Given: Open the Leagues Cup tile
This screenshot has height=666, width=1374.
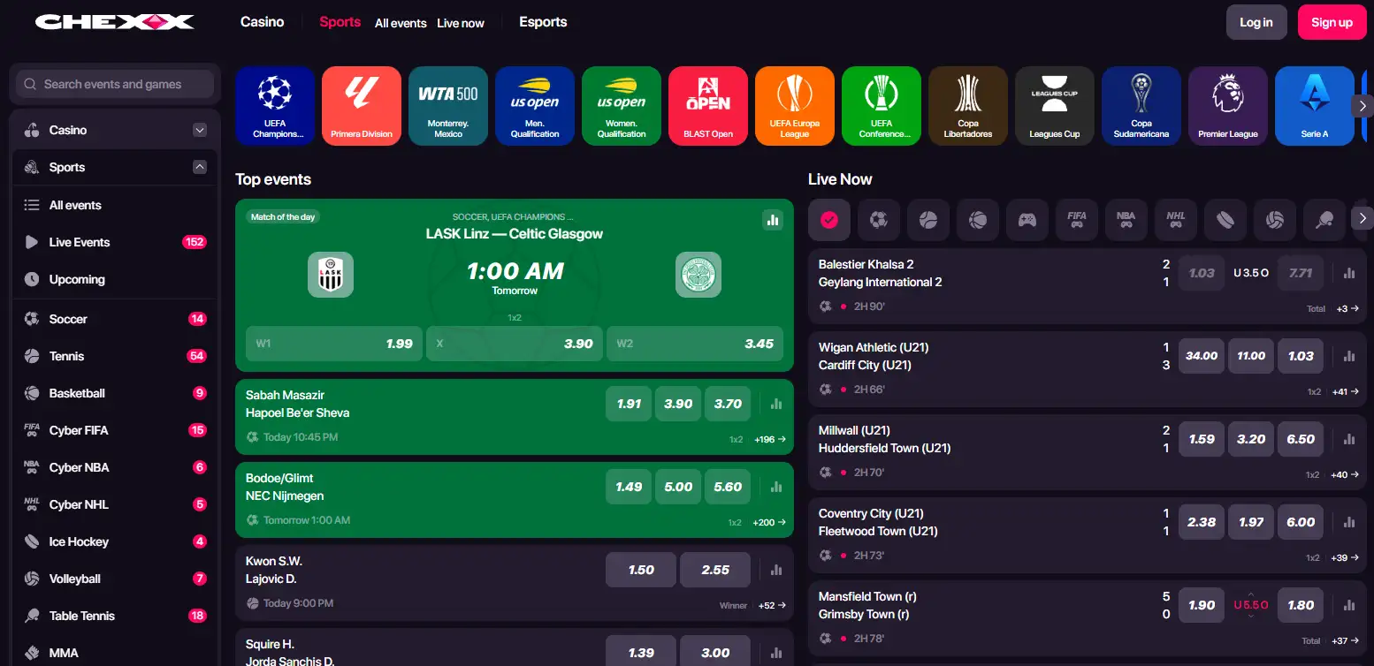Looking at the screenshot, I should click(x=1055, y=106).
